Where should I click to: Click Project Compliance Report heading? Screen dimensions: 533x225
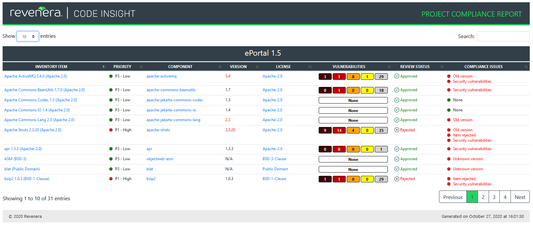[x=471, y=14]
